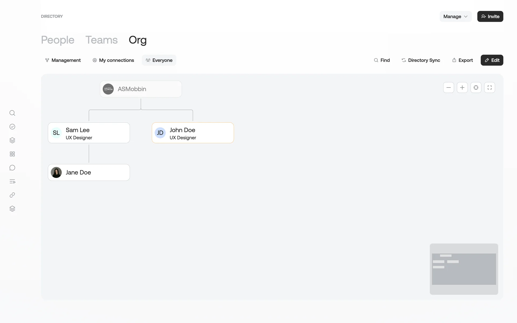This screenshot has height=323, width=517.
Task: Open the checkmark tasks icon in sidebar
Action: pos(12,127)
